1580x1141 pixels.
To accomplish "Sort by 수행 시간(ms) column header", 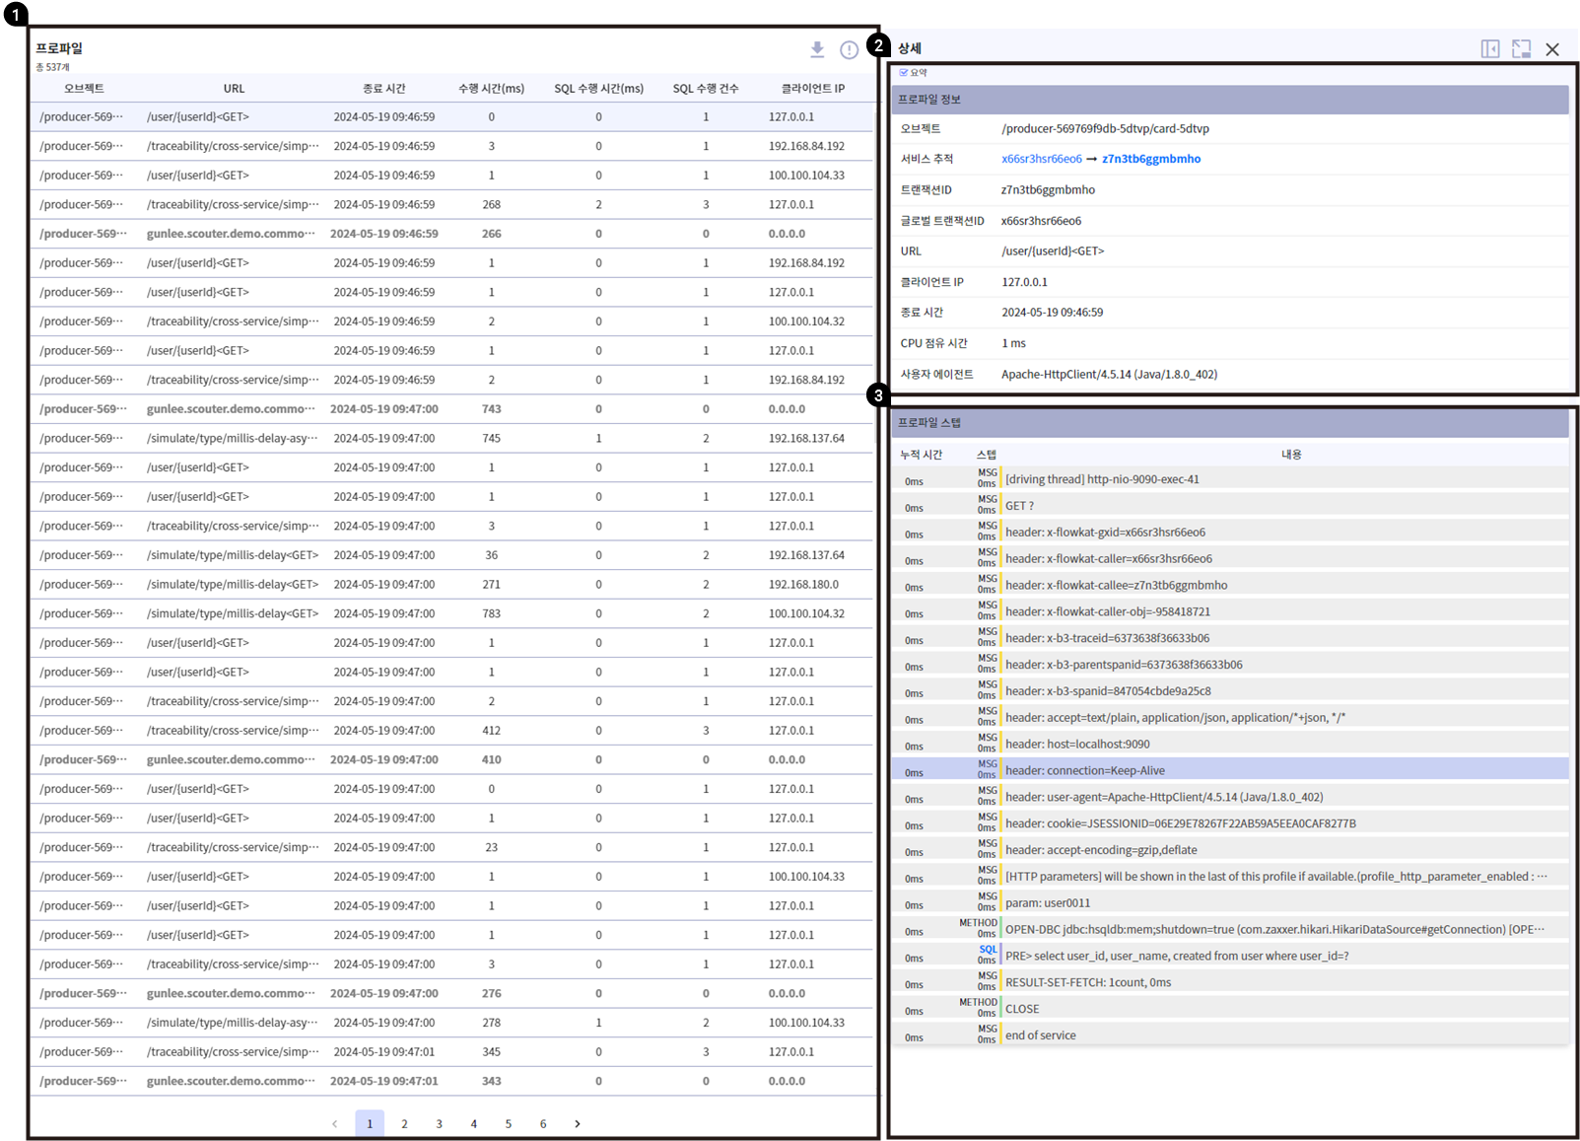I will click(491, 89).
